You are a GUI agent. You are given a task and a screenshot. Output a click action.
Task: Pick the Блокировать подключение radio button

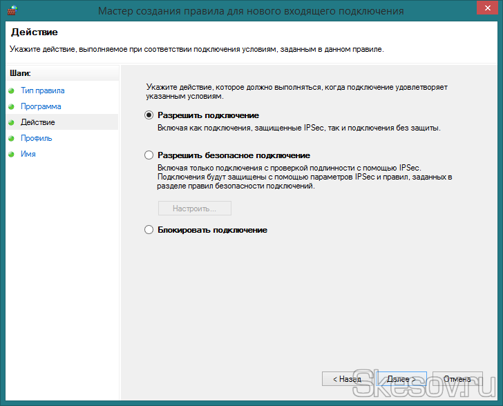[149, 230]
